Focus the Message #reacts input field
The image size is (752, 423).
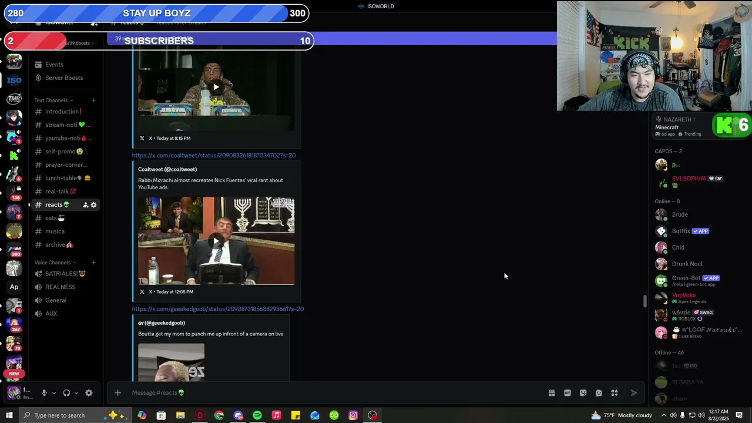[335, 393]
